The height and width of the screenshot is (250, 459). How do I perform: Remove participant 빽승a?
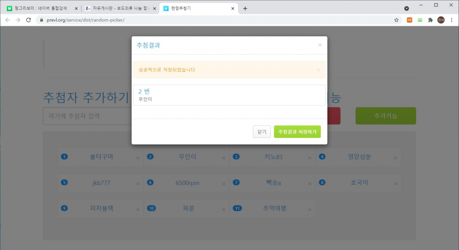point(310,184)
